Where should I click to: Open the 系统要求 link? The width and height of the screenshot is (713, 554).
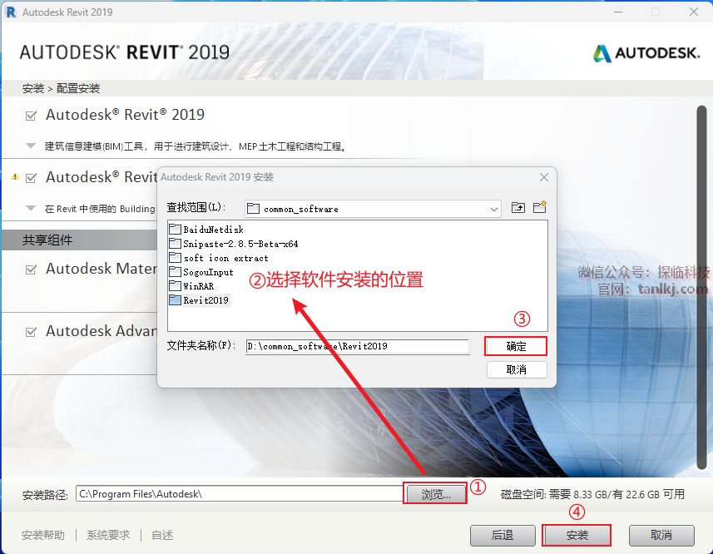(x=108, y=536)
